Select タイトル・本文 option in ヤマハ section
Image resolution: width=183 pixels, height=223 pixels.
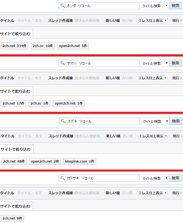click(30, 78)
